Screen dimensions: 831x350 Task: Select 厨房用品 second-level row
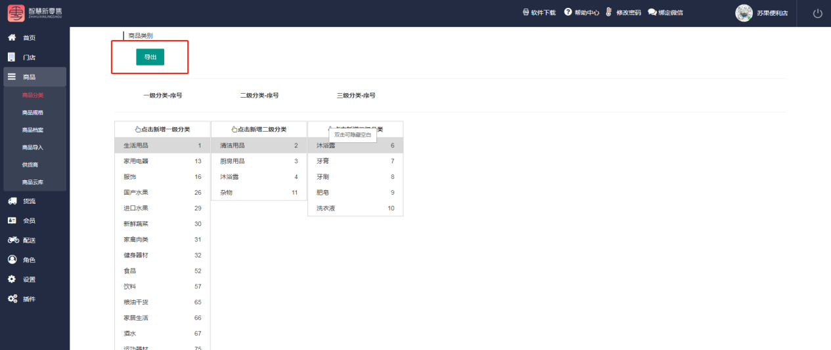click(259, 161)
